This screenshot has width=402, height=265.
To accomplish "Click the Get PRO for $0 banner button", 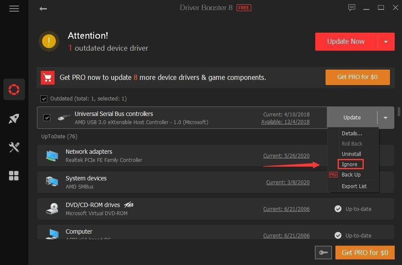I will [357, 77].
